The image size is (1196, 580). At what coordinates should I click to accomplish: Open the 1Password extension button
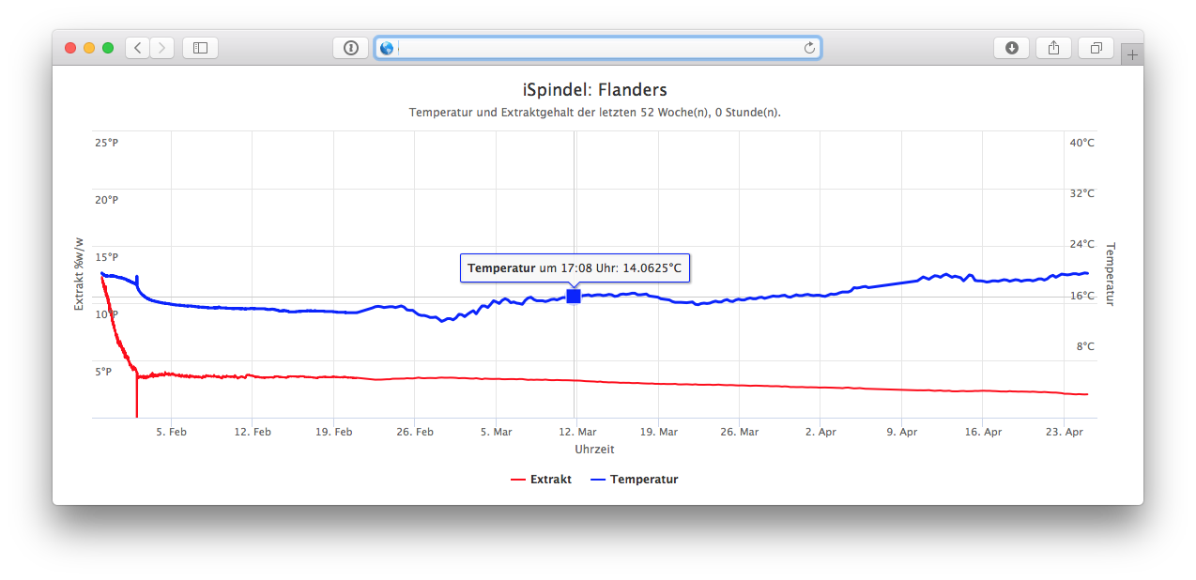coord(350,48)
